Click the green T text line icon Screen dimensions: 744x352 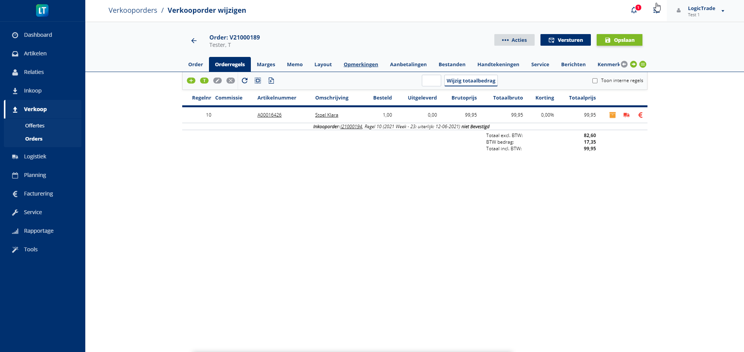204,81
